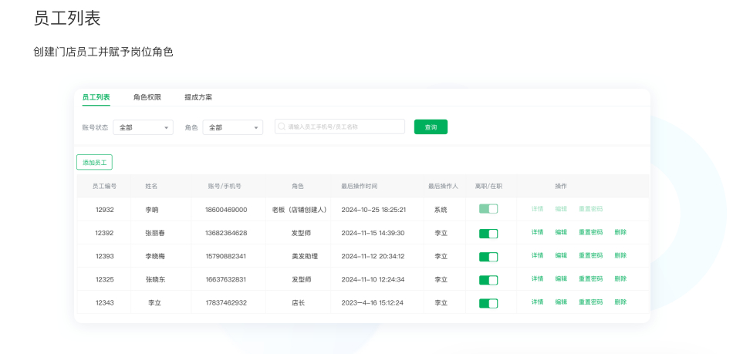The height and width of the screenshot is (354, 733).
Task: Toggle employment status for 张晓东
Action: pos(488,279)
